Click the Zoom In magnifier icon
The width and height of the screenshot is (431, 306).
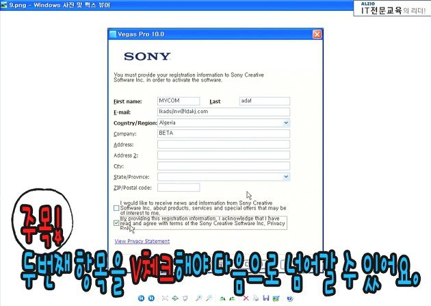point(198,298)
